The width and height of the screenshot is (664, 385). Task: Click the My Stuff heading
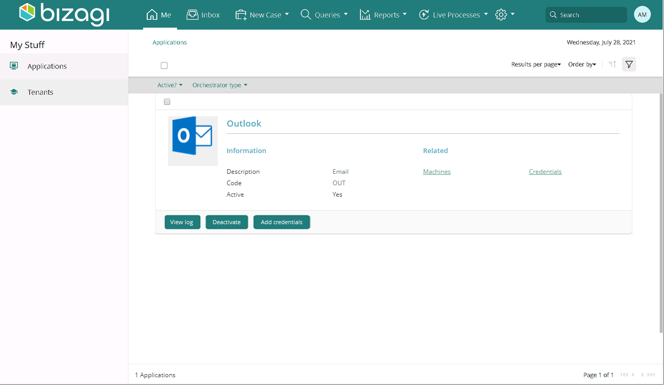pos(27,45)
